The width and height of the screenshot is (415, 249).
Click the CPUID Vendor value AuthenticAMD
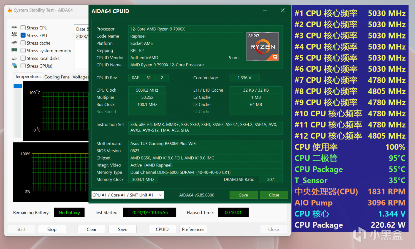tap(176, 58)
